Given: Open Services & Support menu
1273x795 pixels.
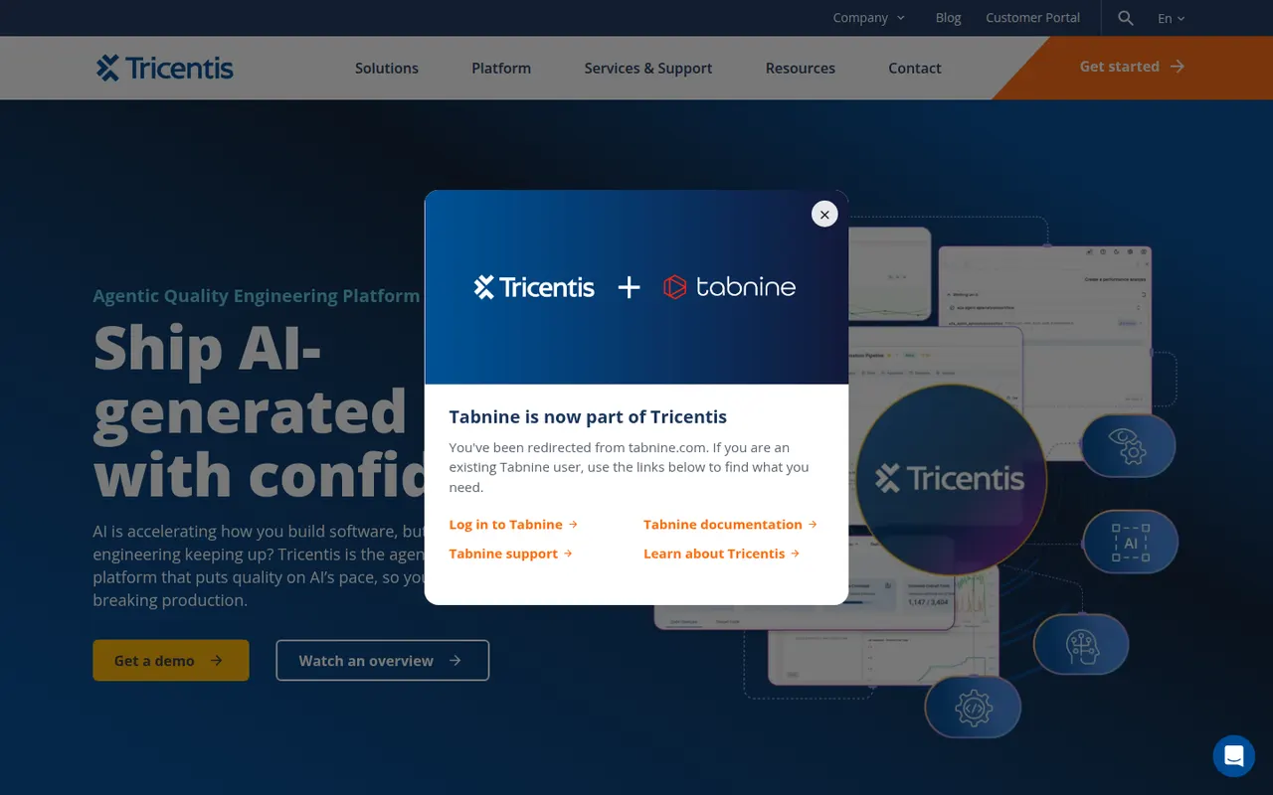Looking at the screenshot, I should pos(648,69).
